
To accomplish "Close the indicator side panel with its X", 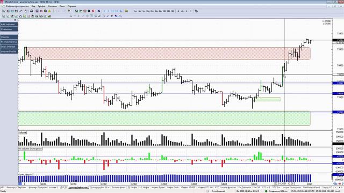I will pos(15,20).
